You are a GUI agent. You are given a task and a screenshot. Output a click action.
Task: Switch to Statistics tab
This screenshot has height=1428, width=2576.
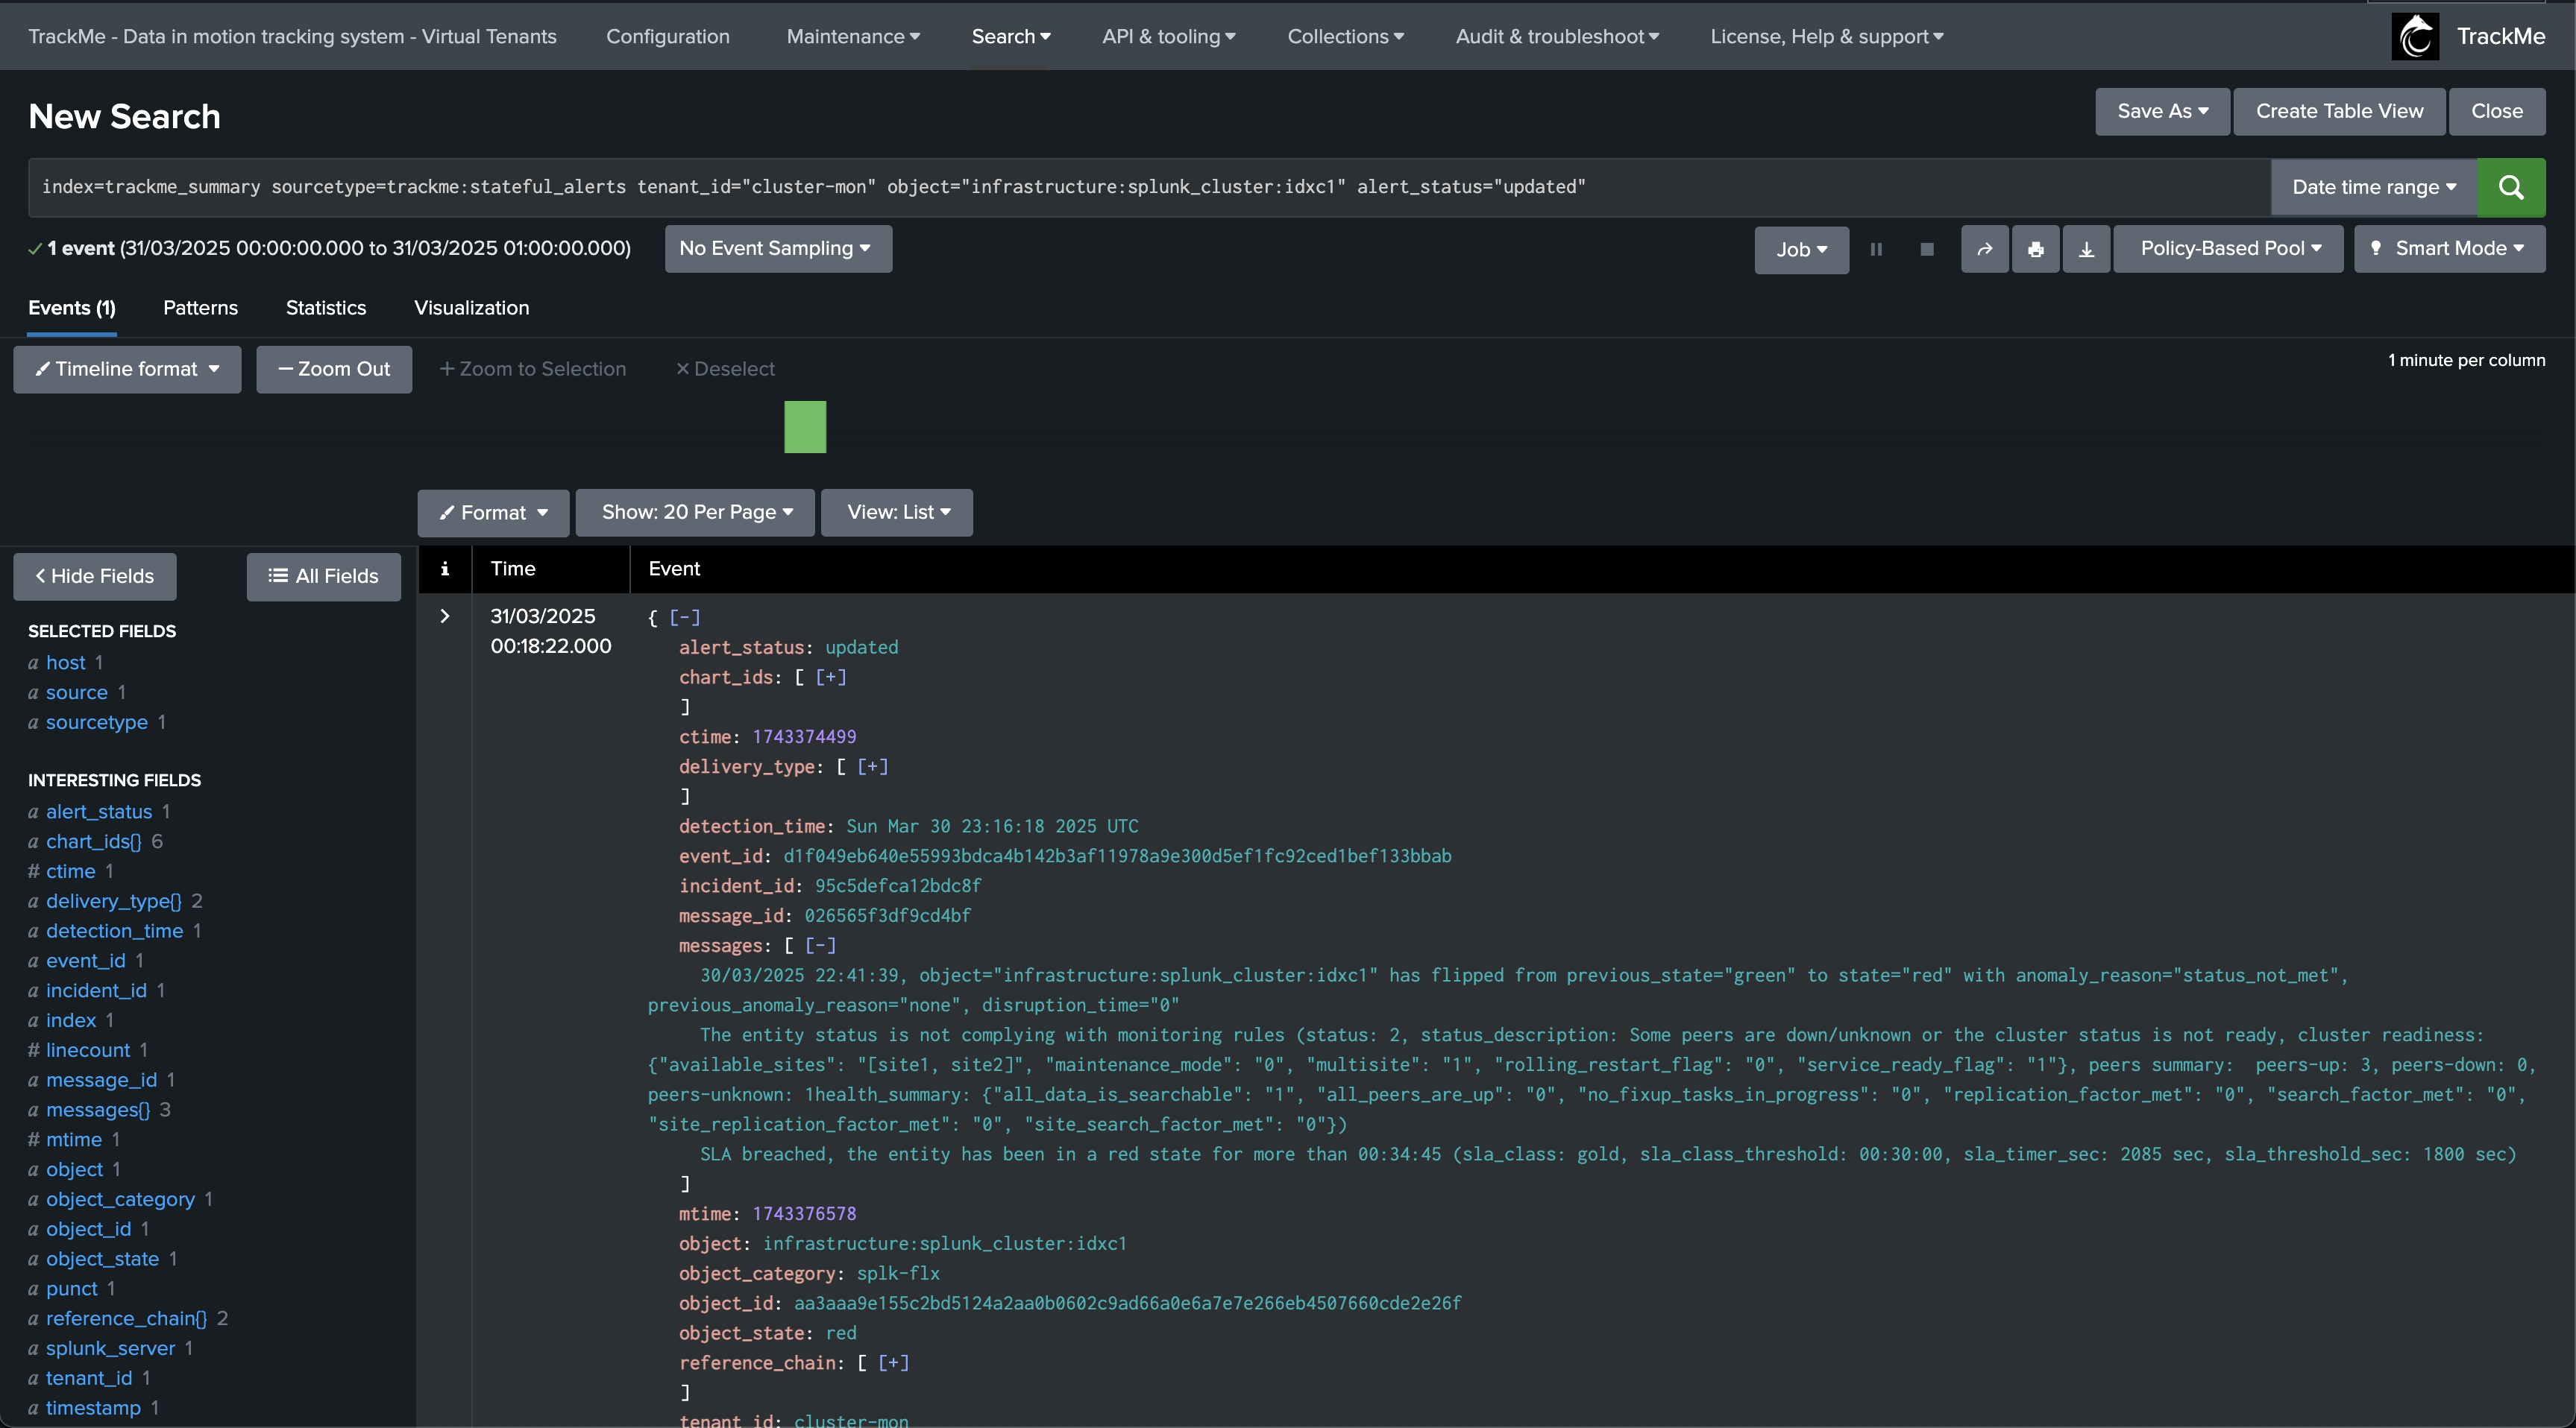(x=326, y=308)
